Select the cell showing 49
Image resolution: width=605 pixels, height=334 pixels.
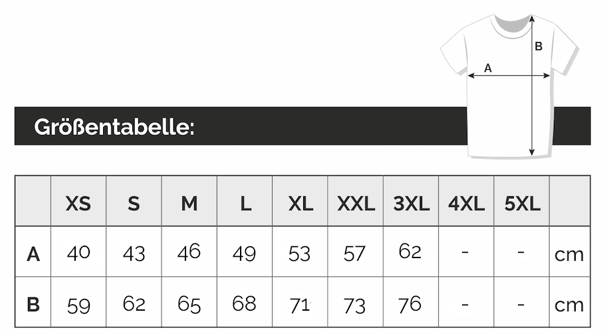[x=245, y=253]
